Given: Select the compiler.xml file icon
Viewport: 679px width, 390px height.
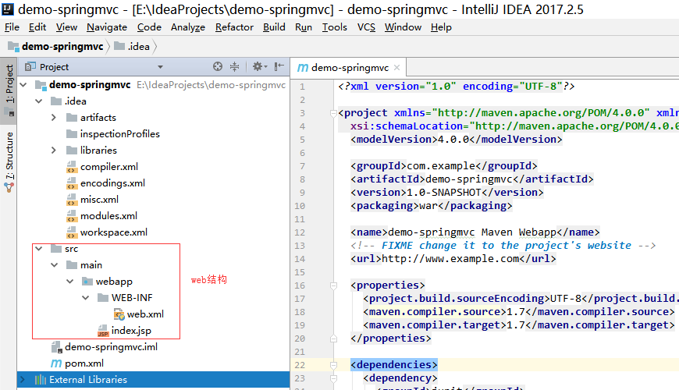Looking at the screenshot, I should pyautogui.click(x=72, y=167).
